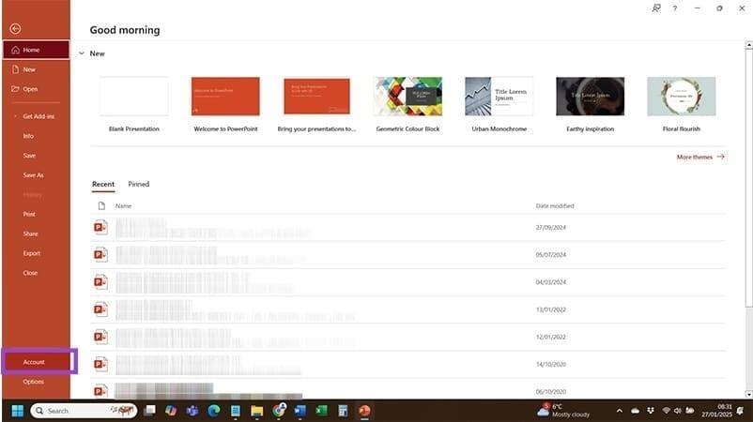Select Floral flourish theme
The height and width of the screenshot is (422, 753).
pyautogui.click(x=682, y=104)
